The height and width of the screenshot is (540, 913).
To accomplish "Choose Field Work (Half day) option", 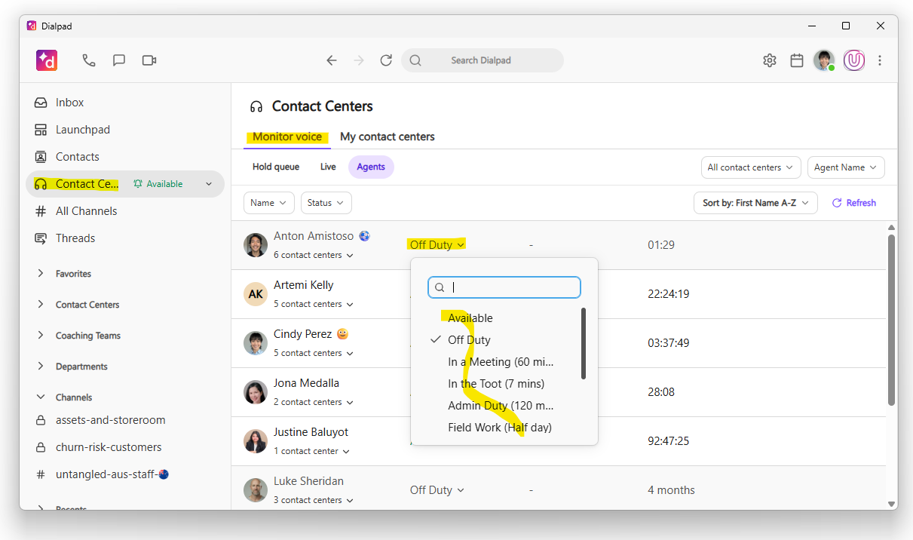I will pyautogui.click(x=500, y=428).
